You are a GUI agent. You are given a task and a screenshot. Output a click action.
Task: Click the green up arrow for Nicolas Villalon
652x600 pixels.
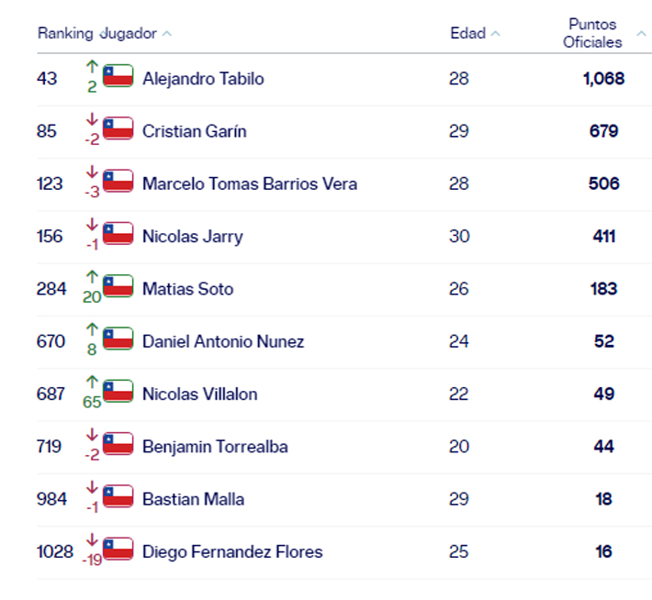click(92, 381)
